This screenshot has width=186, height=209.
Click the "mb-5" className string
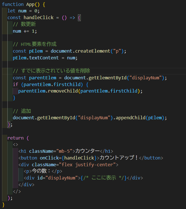coord(64,151)
